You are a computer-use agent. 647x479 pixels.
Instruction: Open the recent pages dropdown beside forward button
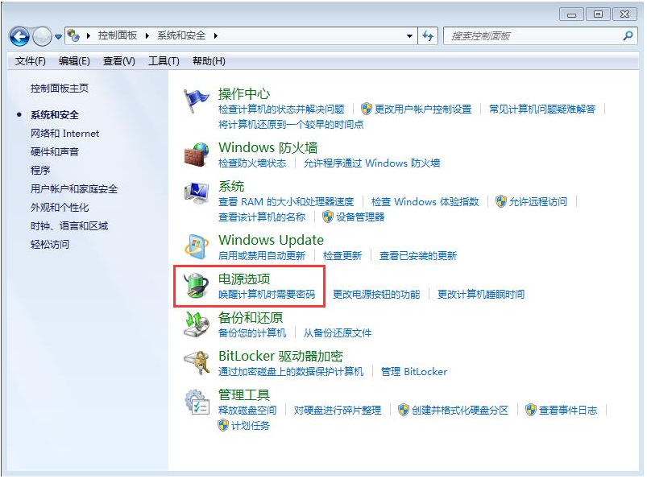pyautogui.click(x=59, y=37)
